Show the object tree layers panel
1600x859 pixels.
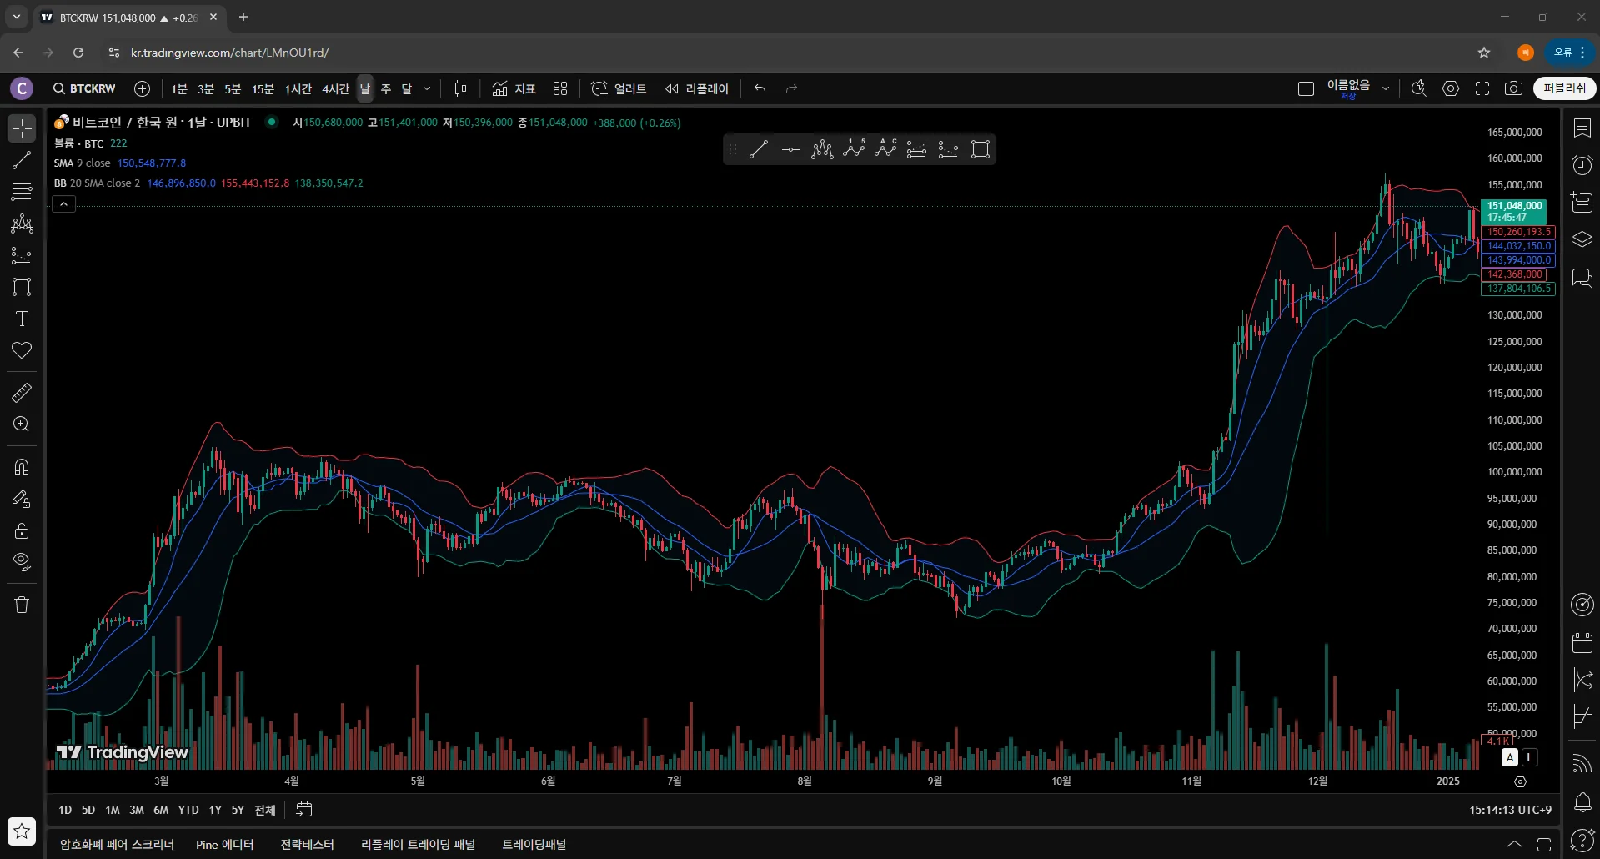coord(1582,240)
